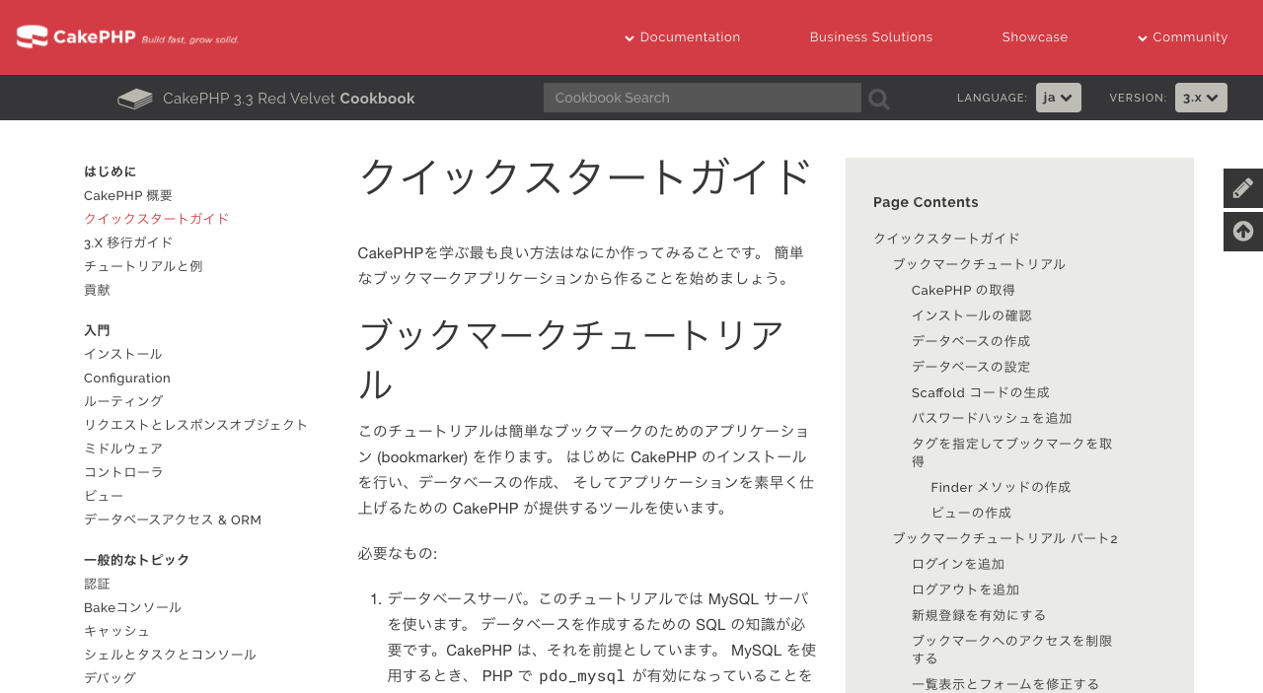Jump to ブックマークチュートリアル パート2 in Page Contents
Viewport: 1263px width, 693px height.
pos(1005,538)
